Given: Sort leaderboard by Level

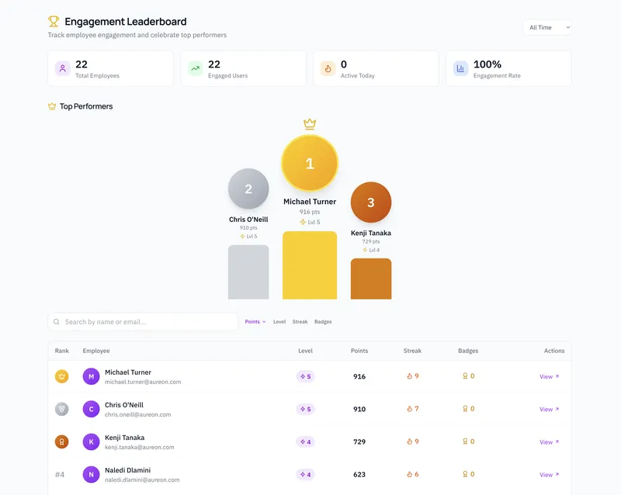Looking at the screenshot, I should (x=279, y=321).
